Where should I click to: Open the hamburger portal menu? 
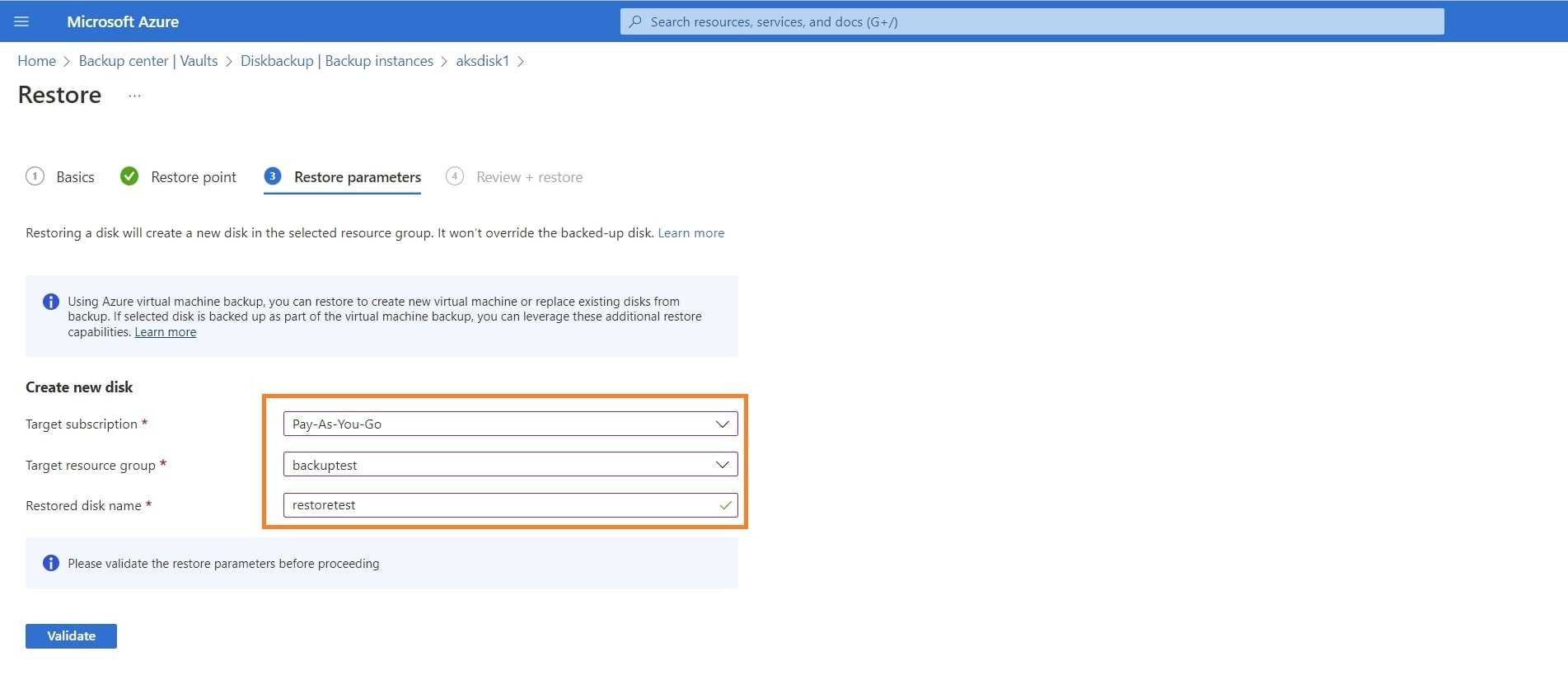pos(21,21)
